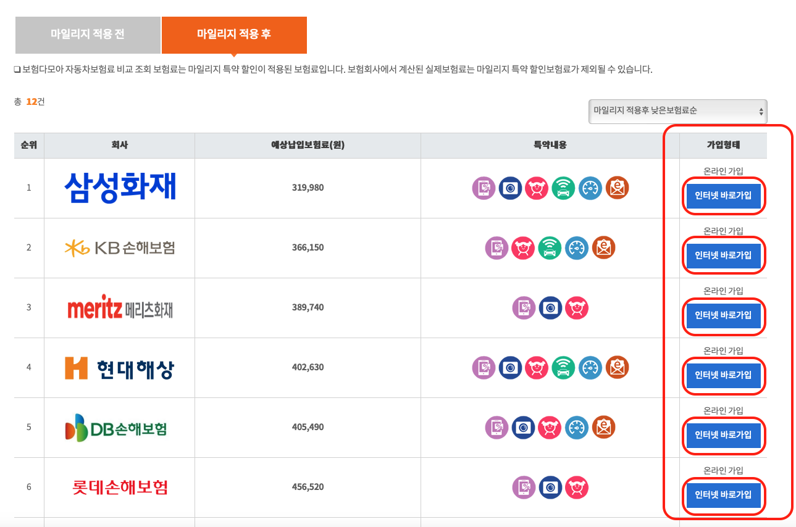
Task: Click the speedometer icon in 현대해상 row
Action: pos(590,368)
